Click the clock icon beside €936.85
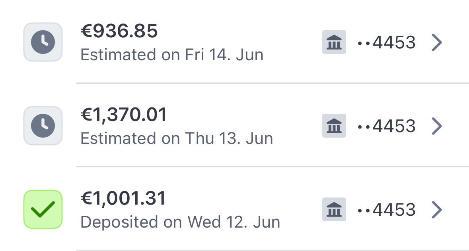Image resolution: width=469 pixels, height=251 pixels. [43, 42]
